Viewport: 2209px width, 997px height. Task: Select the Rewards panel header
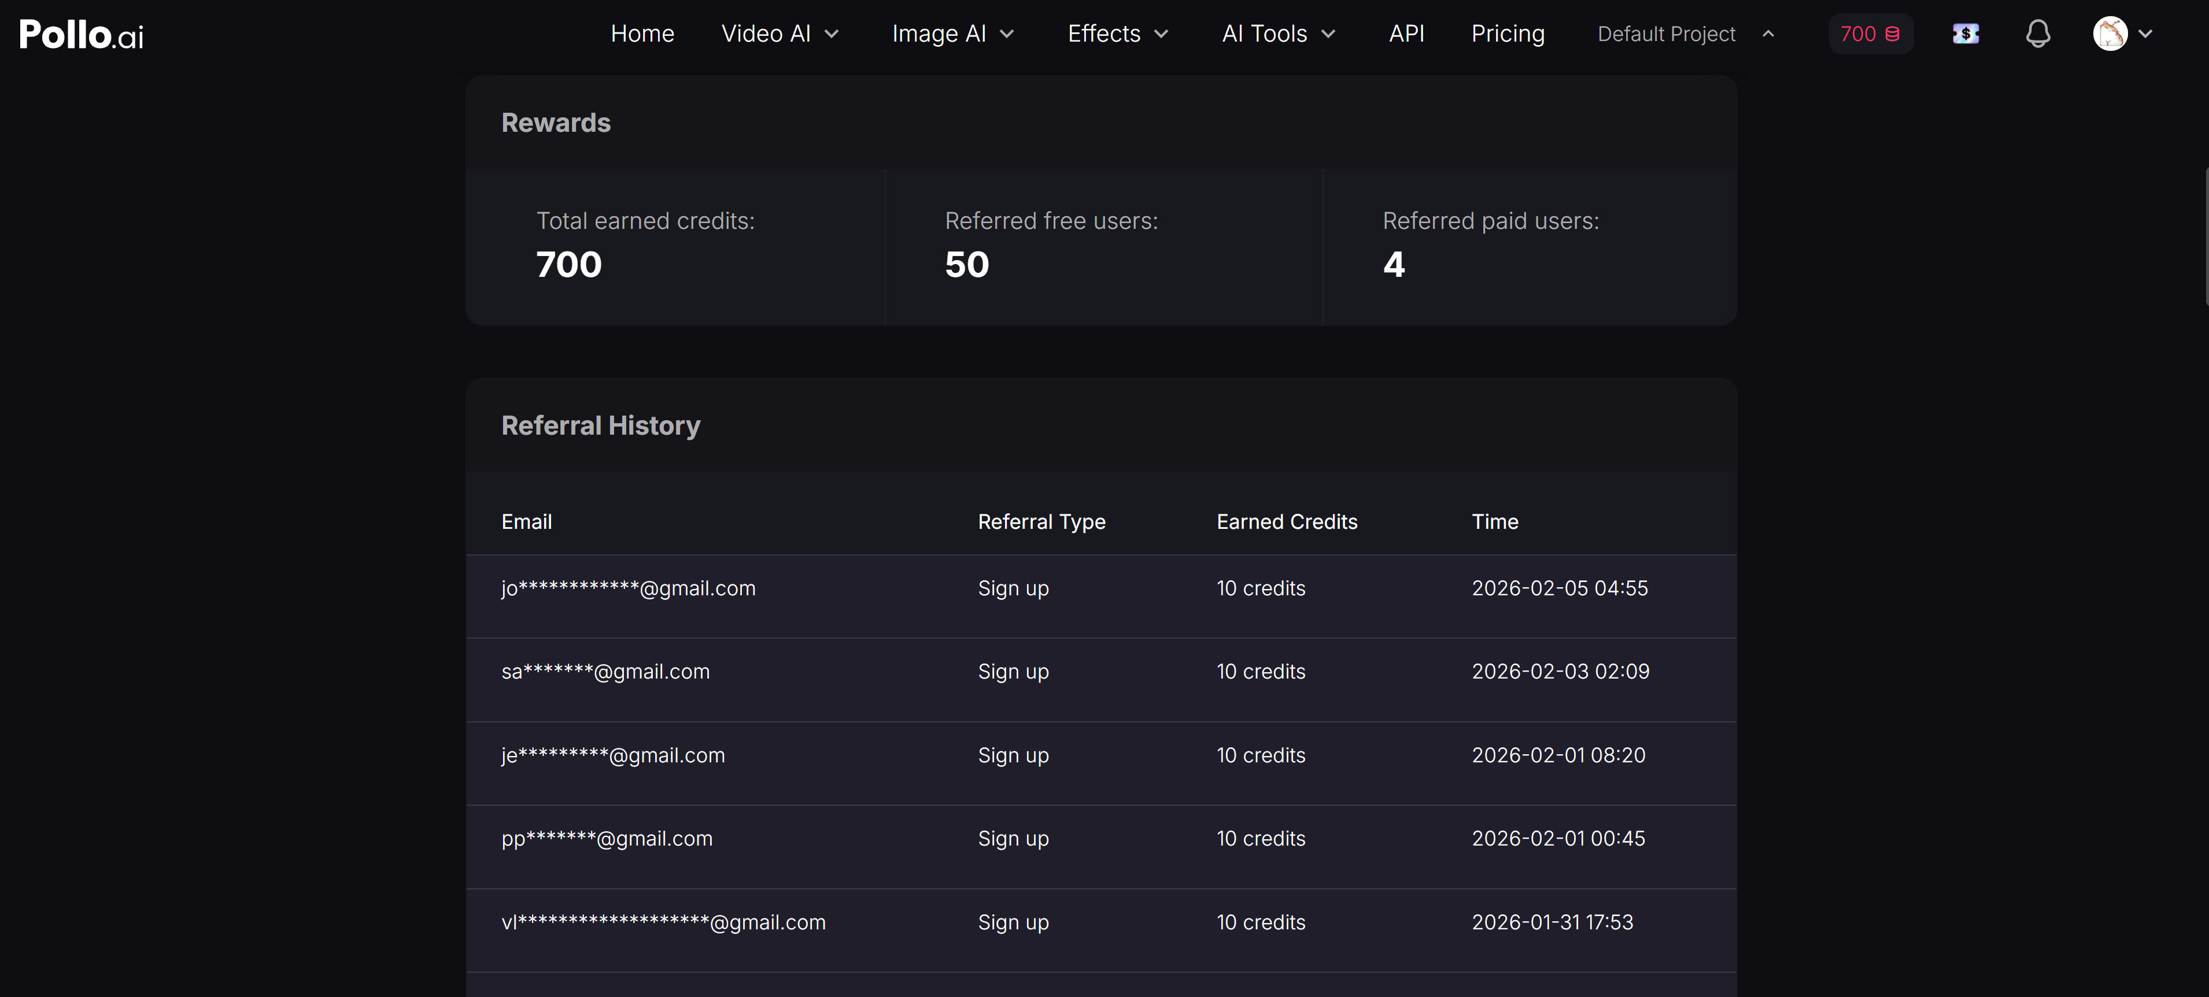(556, 123)
